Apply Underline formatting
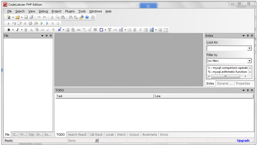The width and height of the screenshot is (257, 145). 26,30
